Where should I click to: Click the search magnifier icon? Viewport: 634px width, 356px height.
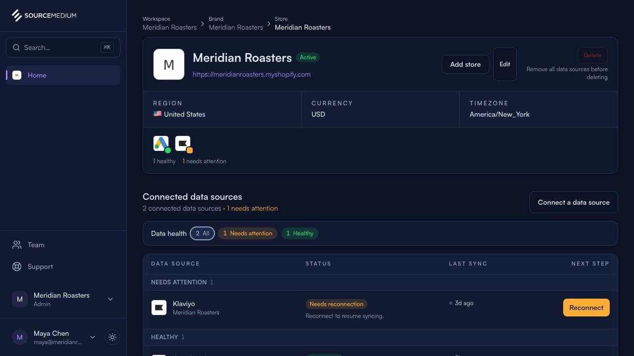click(16, 47)
